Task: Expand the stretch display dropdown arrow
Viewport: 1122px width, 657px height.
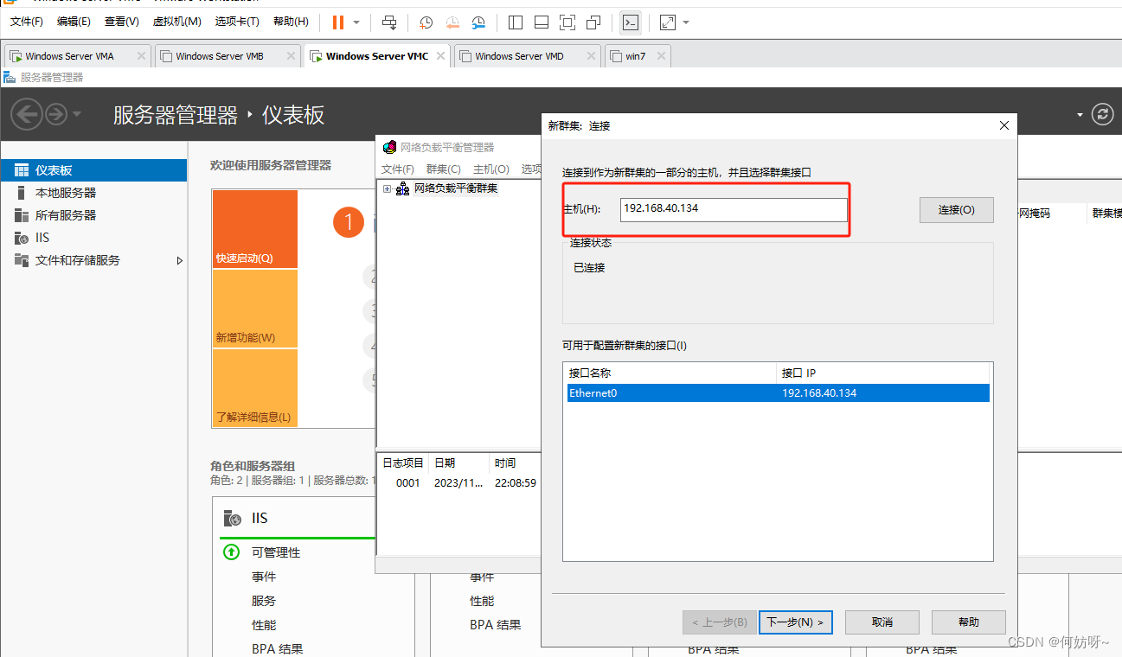Action: click(x=686, y=22)
